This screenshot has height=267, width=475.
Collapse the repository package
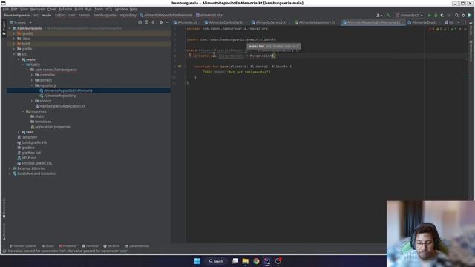click(32, 85)
